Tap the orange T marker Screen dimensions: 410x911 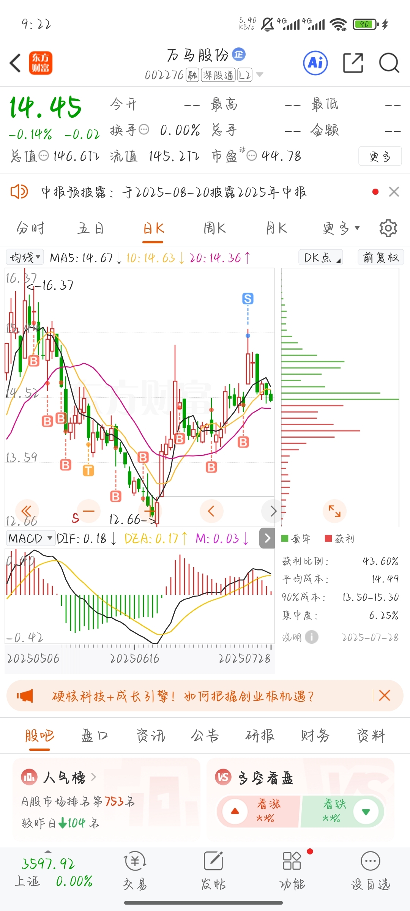[88, 471]
